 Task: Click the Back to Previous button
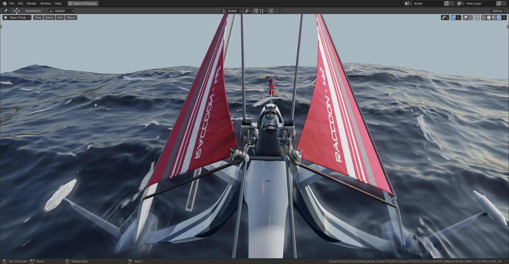(83, 3)
